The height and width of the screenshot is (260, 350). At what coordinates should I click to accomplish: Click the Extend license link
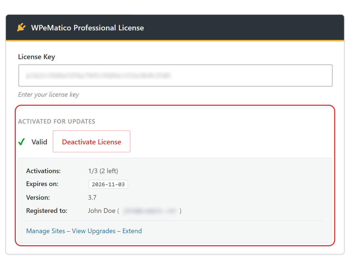point(132,231)
